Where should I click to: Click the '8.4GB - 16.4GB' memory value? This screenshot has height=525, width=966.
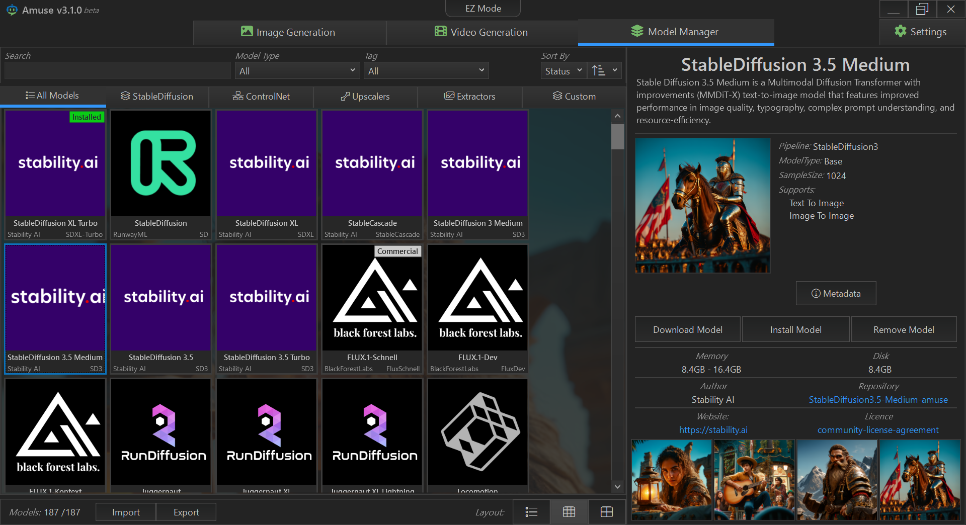pyautogui.click(x=711, y=370)
